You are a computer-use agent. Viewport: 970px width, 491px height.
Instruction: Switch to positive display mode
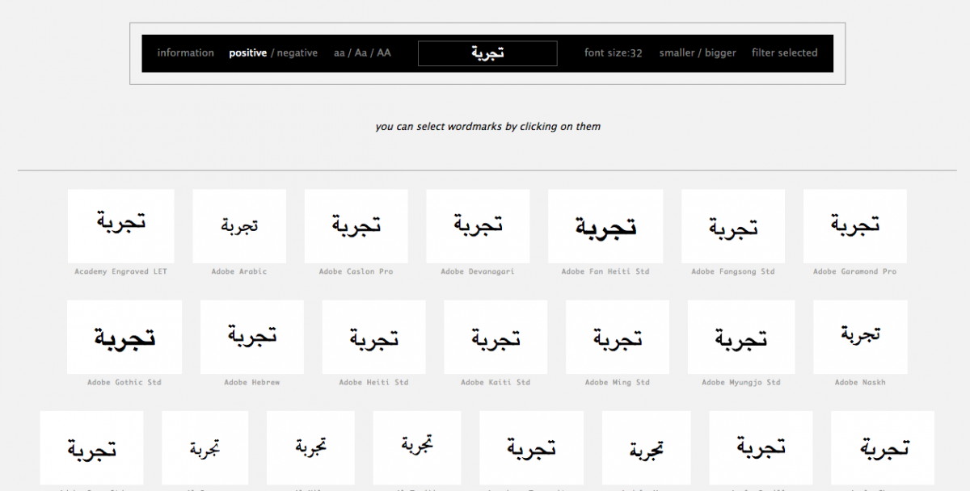pyautogui.click(x=247, y=53)
